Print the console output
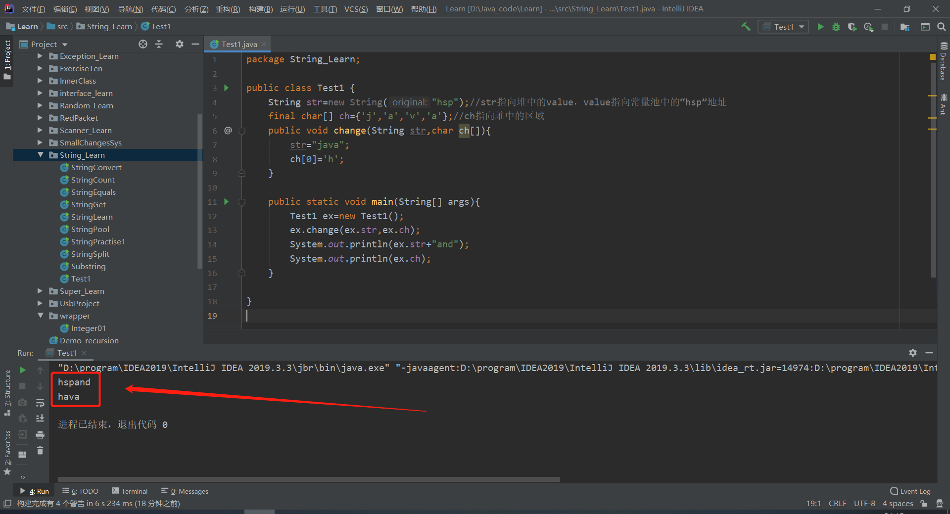950x514 pixels. (x=40, y=435)
